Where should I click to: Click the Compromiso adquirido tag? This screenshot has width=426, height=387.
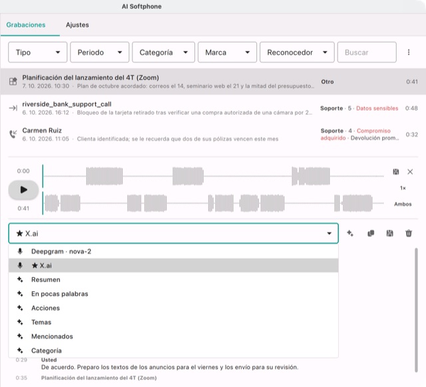[356, 135]
